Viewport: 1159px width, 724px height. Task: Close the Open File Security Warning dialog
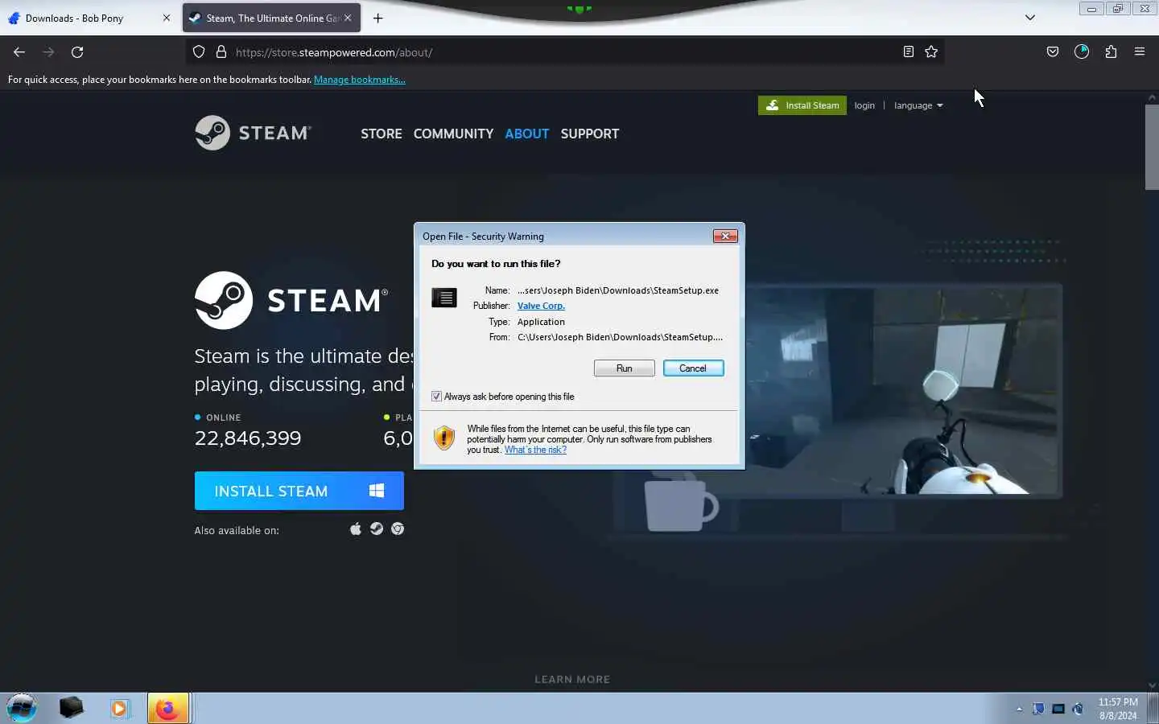725,236
